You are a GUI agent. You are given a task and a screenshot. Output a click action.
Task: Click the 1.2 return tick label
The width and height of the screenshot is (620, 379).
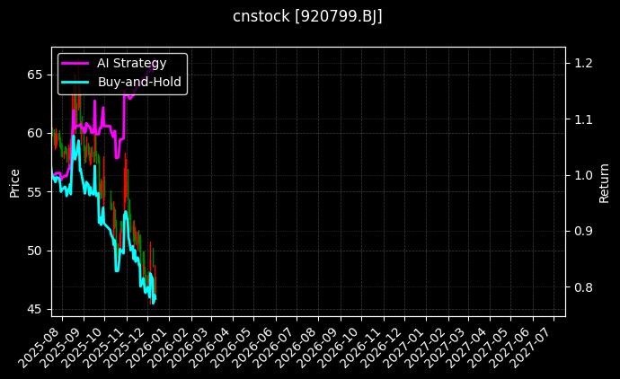(583, 63)
